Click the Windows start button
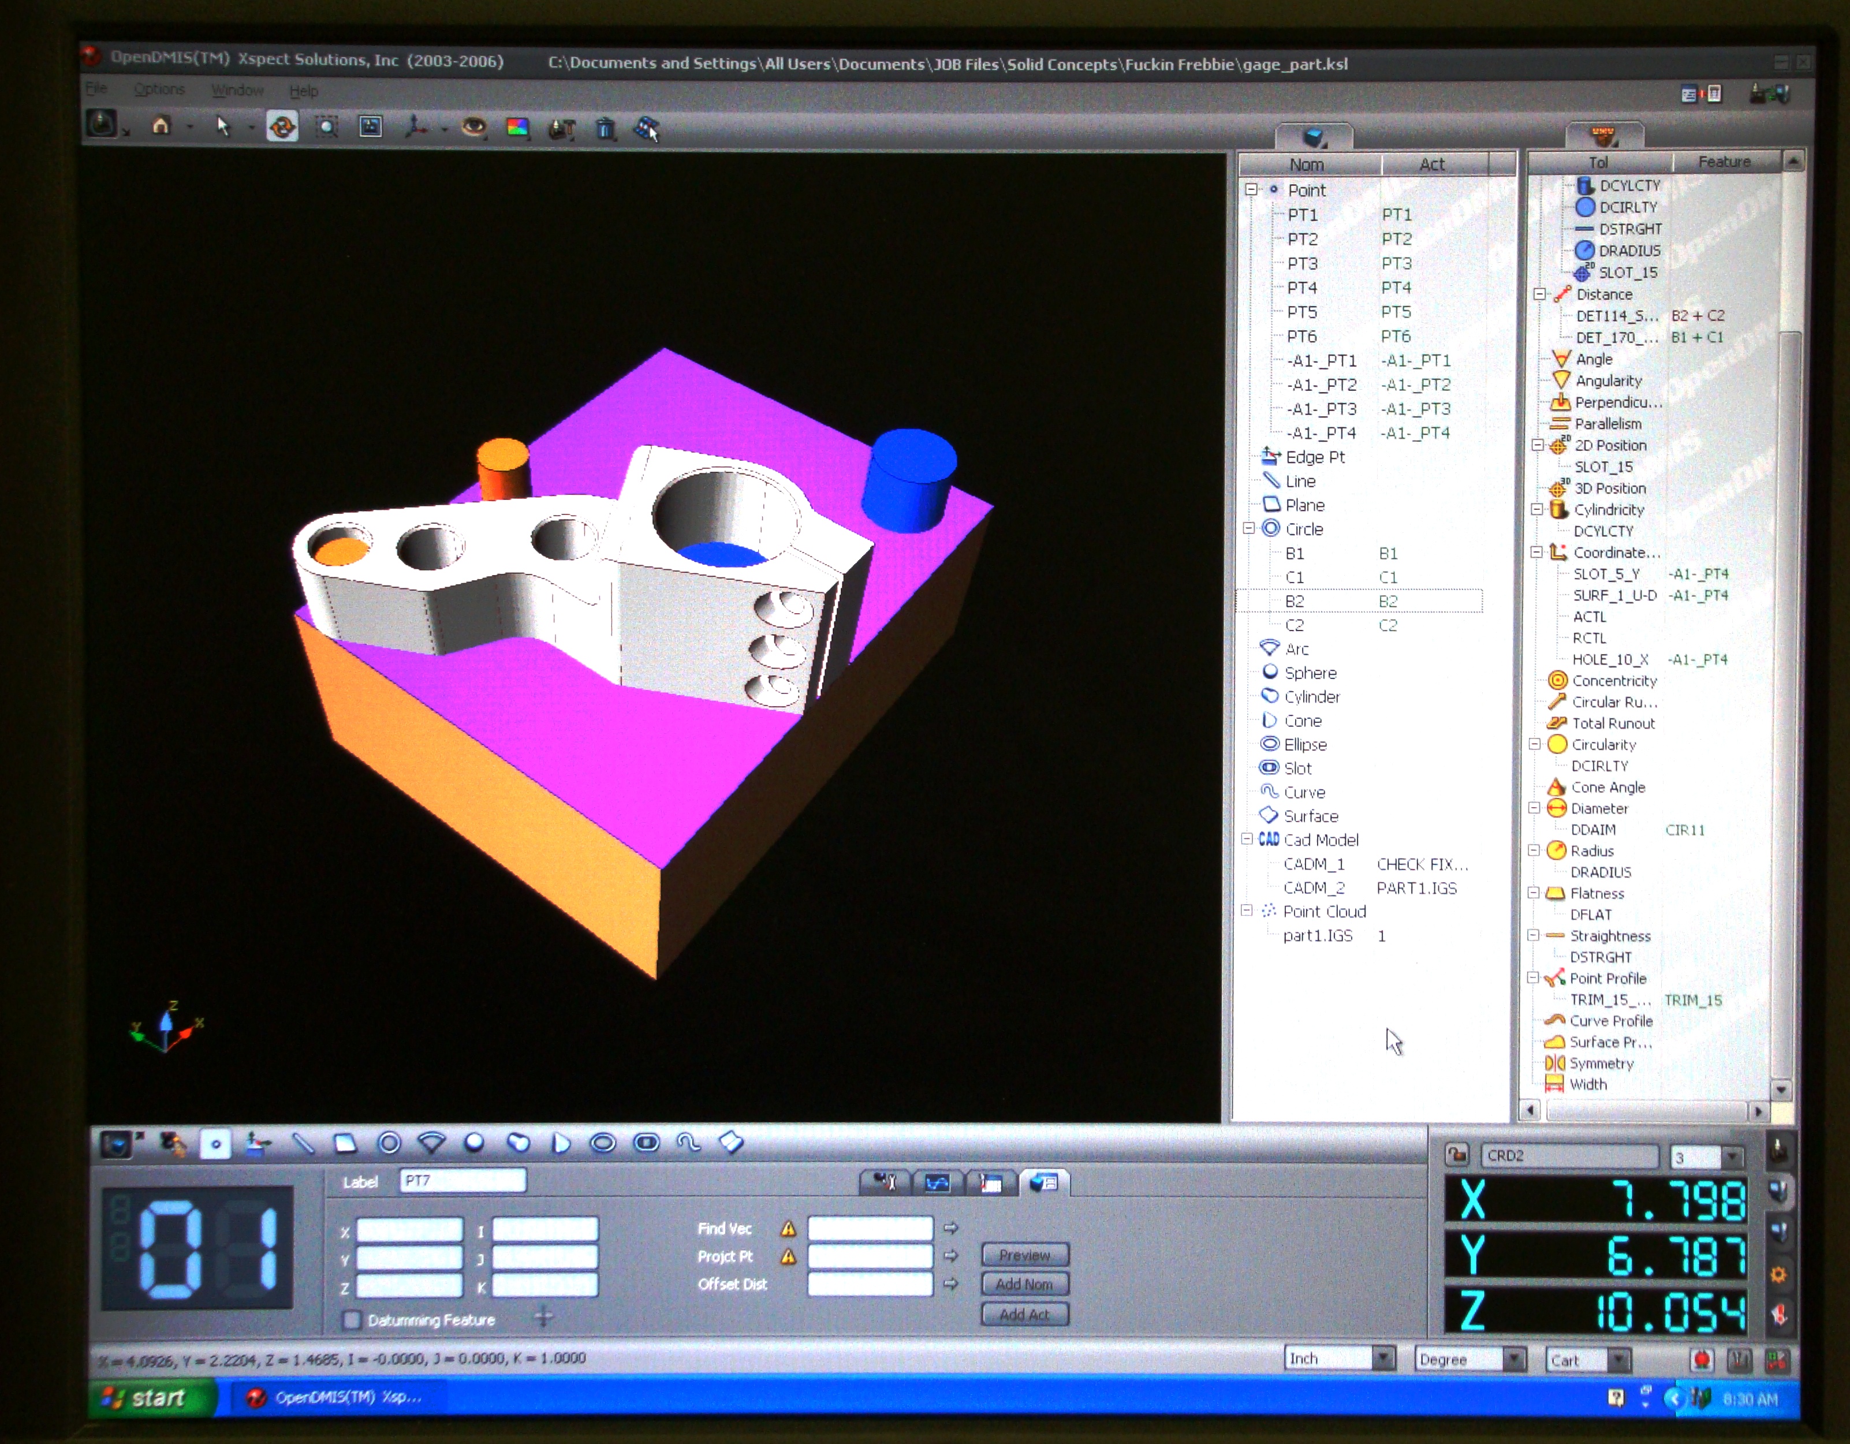Image resolution: width=1850 pixels, height=1444 pixels. 152,1397
